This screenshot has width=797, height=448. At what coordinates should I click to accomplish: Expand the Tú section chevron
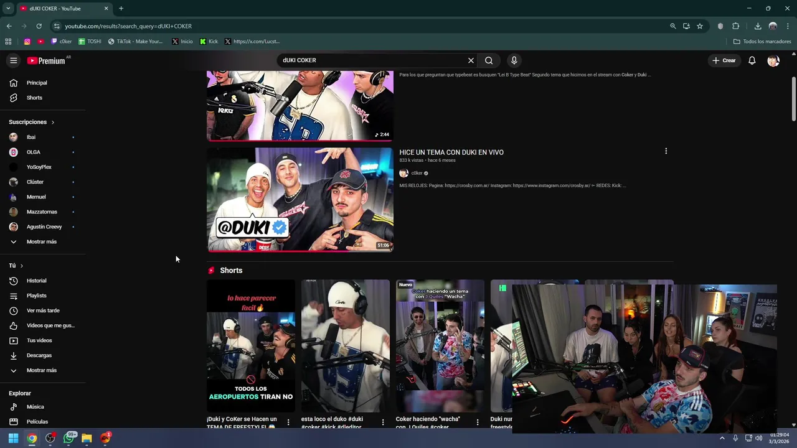pos(22,266)
